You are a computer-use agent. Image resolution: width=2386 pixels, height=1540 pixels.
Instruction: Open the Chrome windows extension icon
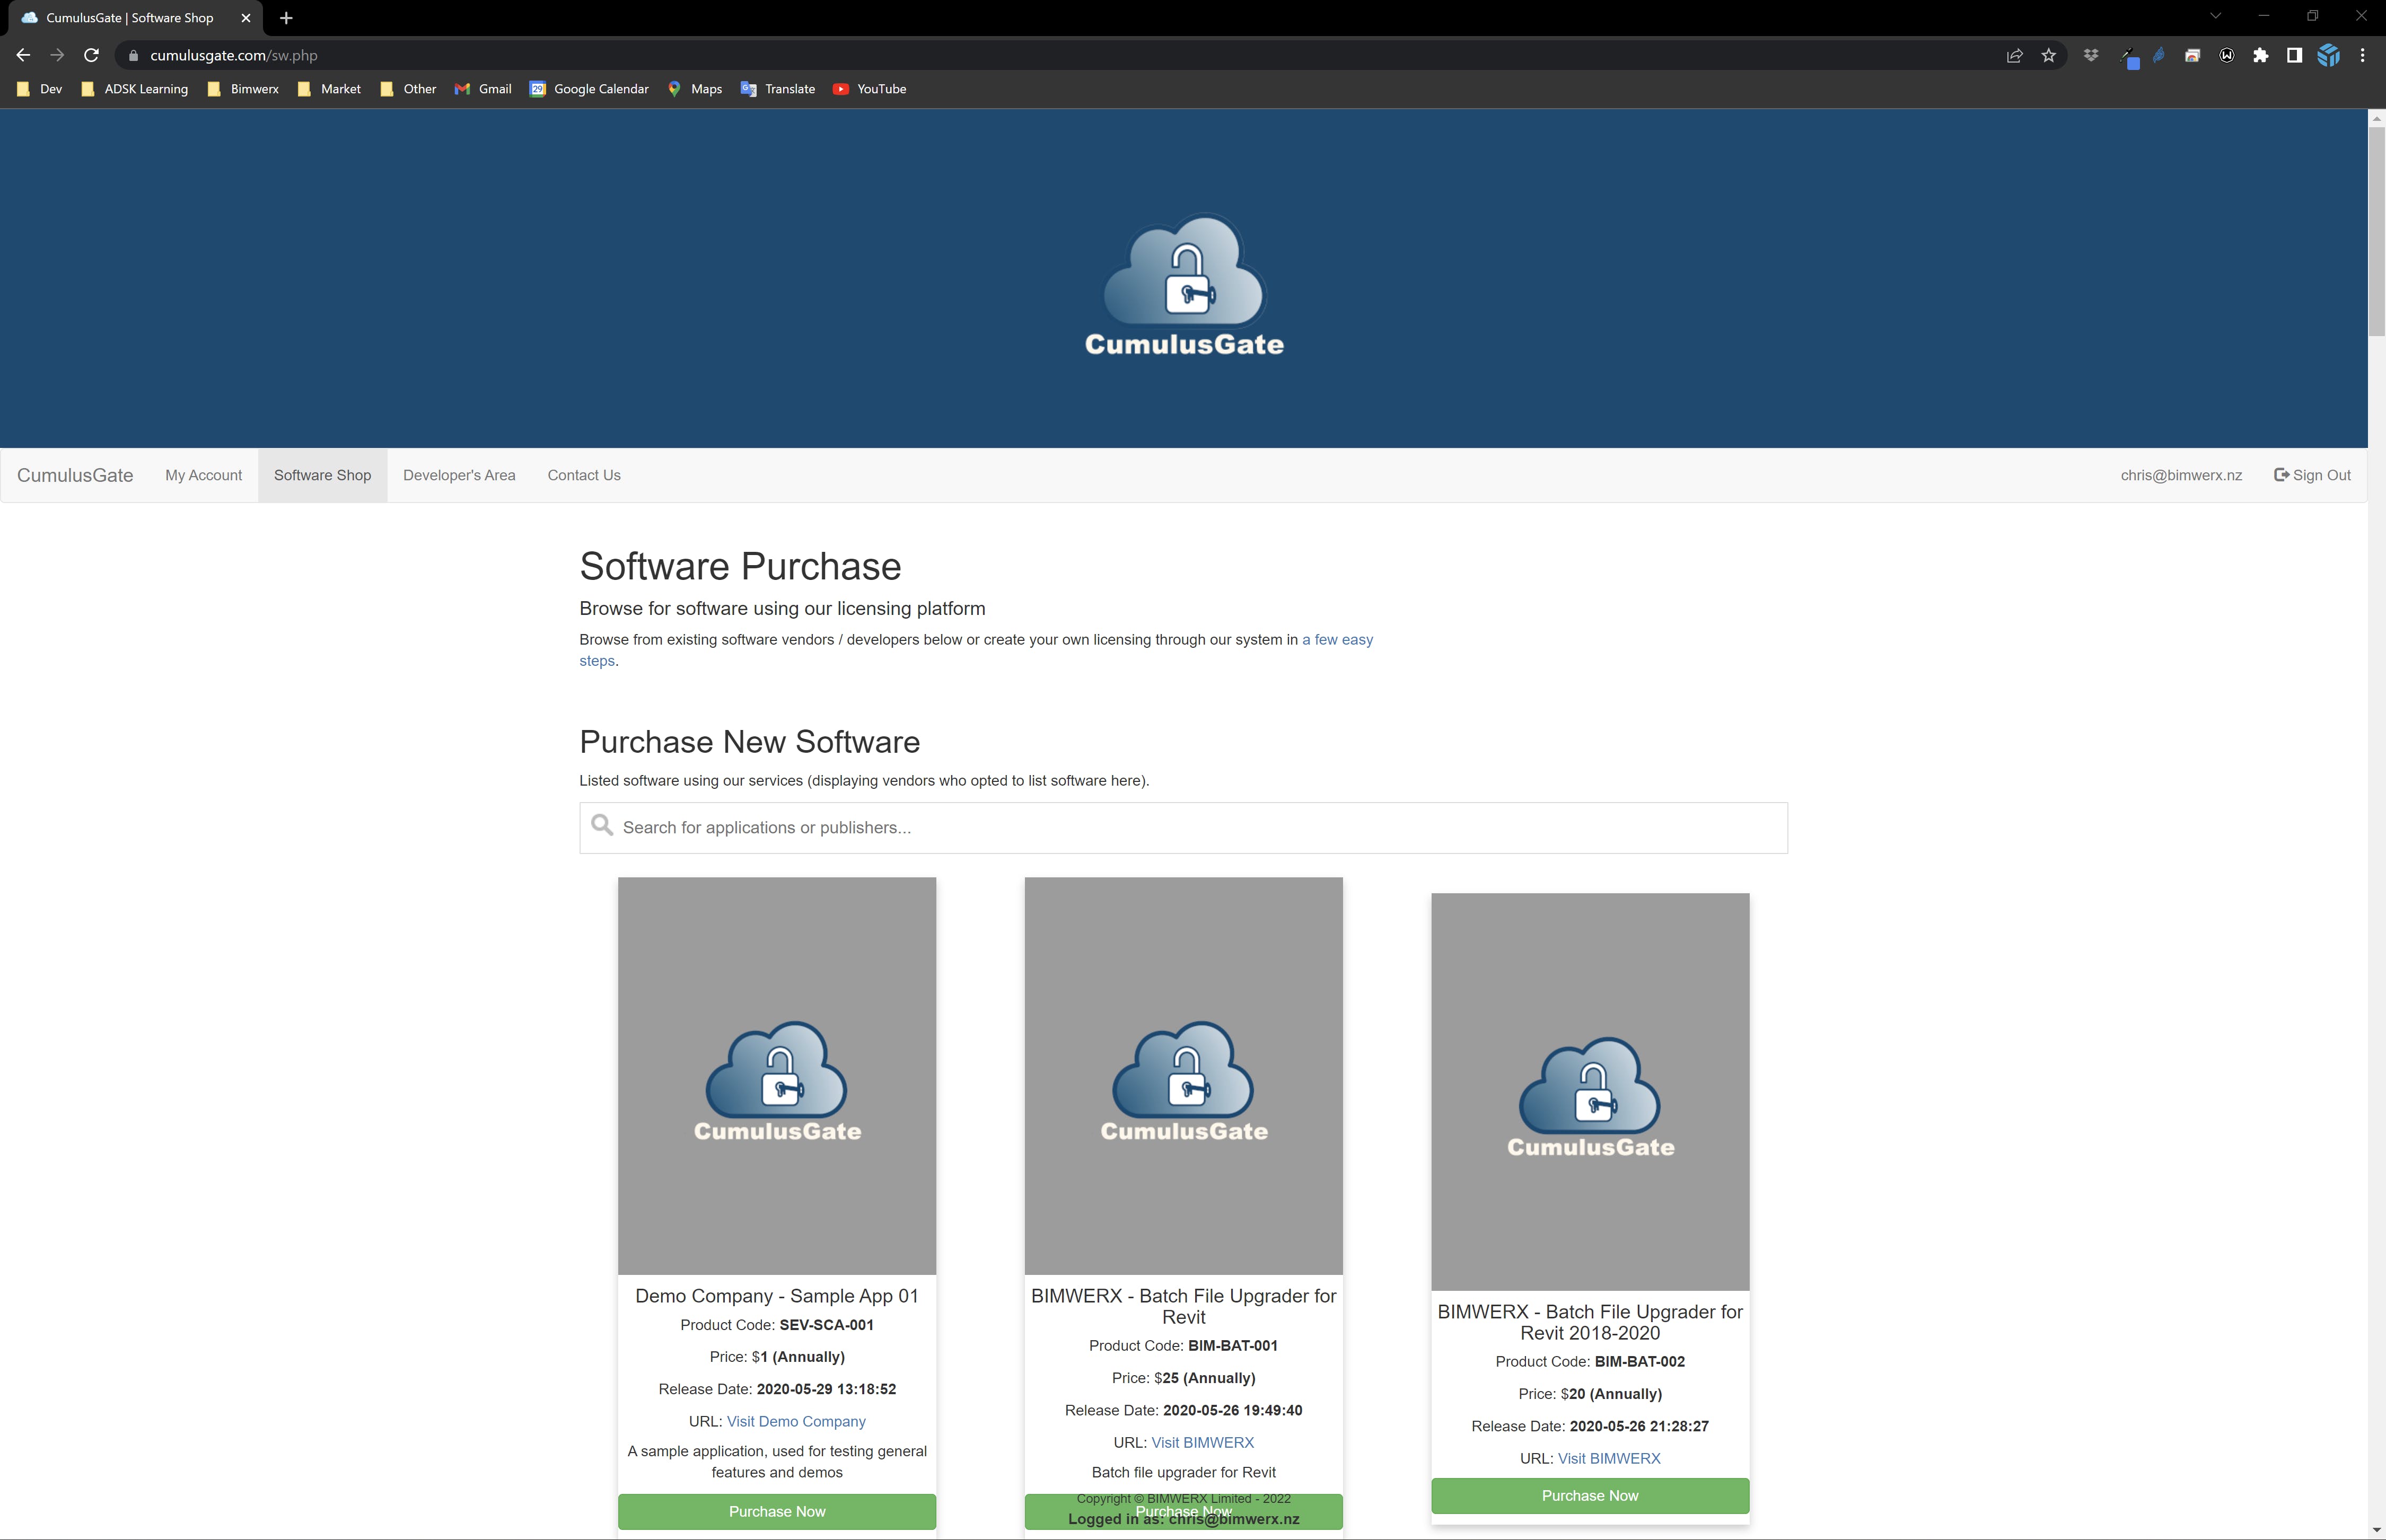click(x=2192, y=56)
